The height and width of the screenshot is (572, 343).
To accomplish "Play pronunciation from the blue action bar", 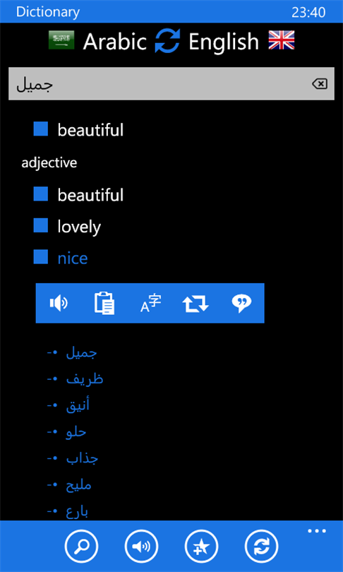I will pyautogui.click(x=59, y=303).
